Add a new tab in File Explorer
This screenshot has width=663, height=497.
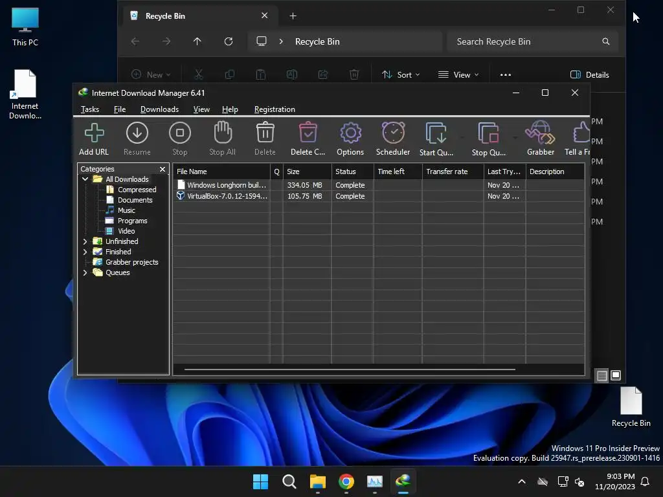coord(293,16)
